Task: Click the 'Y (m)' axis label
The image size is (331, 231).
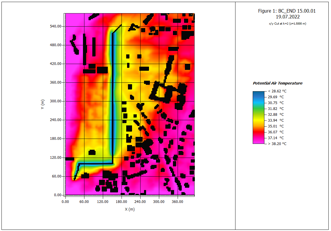Action: (x=43, y=104)
